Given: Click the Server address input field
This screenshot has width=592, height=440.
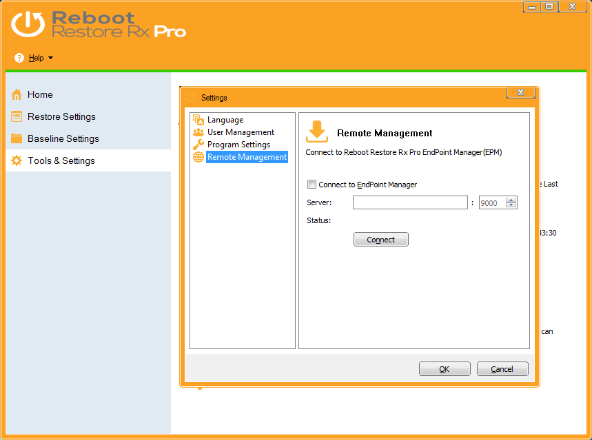Looking at the screenshot, I should pyautogui.click(x=410, y=202).
